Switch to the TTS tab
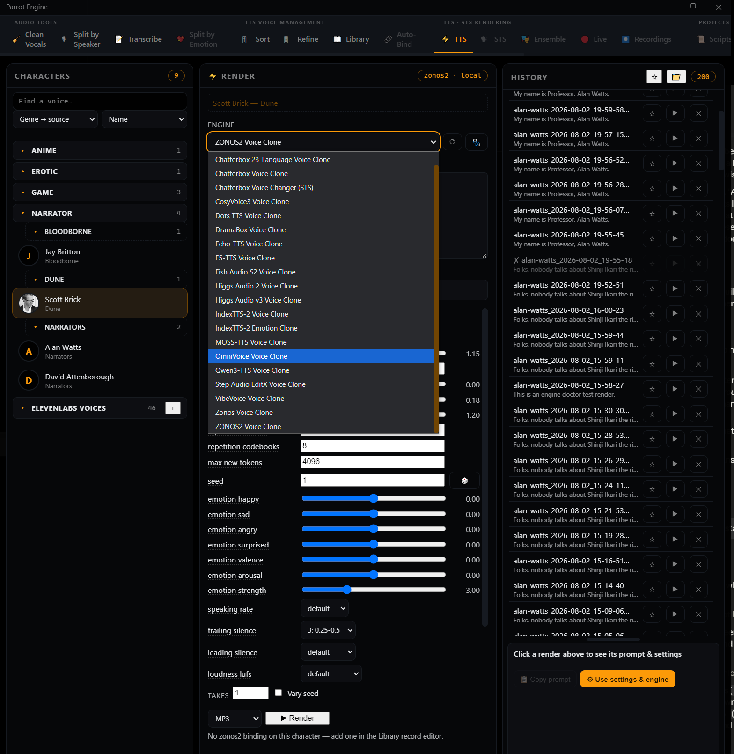The height and width of the screenshot is (754, 734). click(x=454, y=39)
